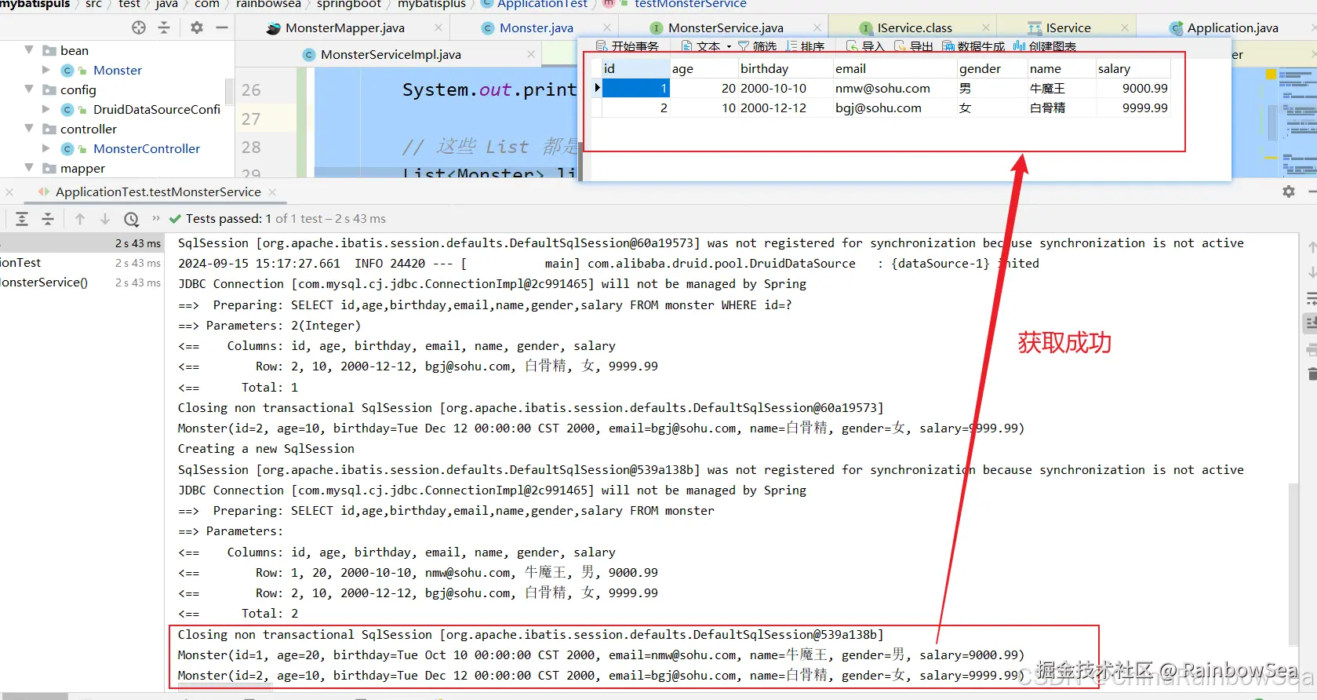Close the MonsterMapper.java tab

point(438,27)
